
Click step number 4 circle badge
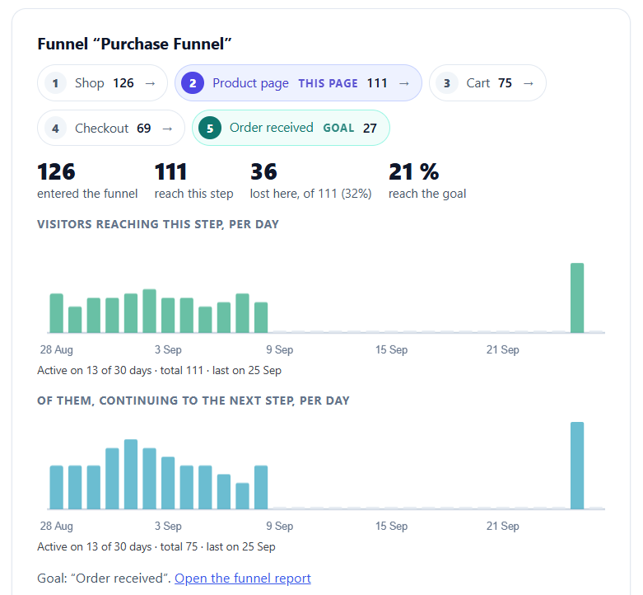[55, 129]
